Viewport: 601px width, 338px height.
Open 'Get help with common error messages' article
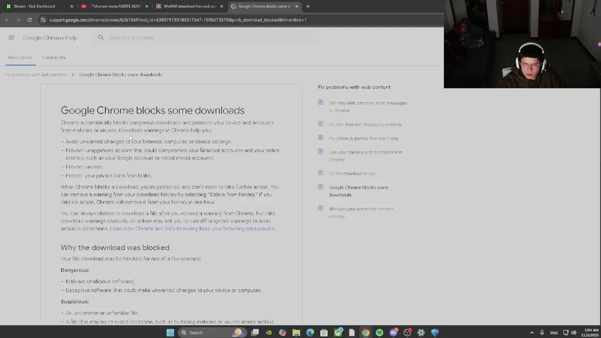tap(368, 107)
